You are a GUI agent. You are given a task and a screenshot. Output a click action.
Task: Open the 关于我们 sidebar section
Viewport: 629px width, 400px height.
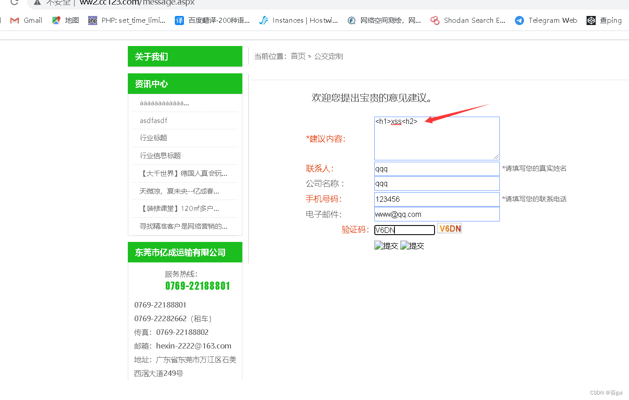click(185, 56)
